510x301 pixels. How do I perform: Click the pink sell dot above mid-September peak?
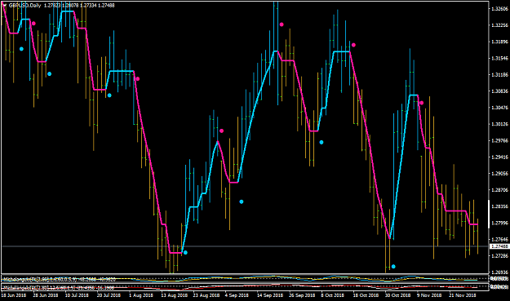282,24
